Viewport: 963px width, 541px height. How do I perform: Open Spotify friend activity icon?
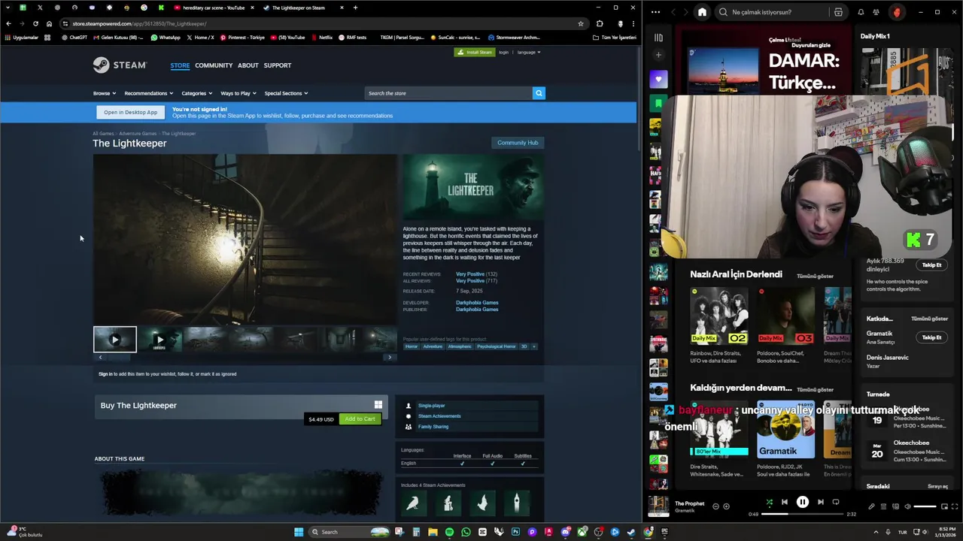point(876,12)
